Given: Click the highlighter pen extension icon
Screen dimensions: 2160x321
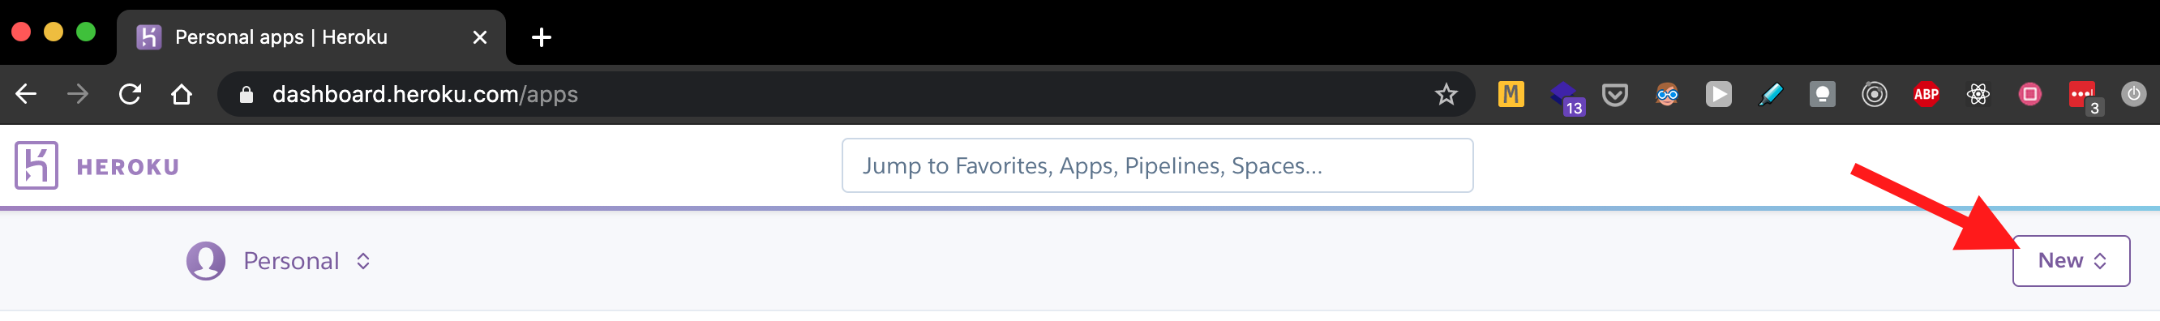Looking at the screenshot, I should coord(1770,95).
